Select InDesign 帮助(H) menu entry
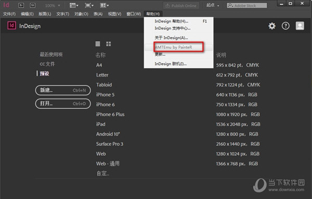312x199 pixels. pyautogui.click(x=179, y=21)
